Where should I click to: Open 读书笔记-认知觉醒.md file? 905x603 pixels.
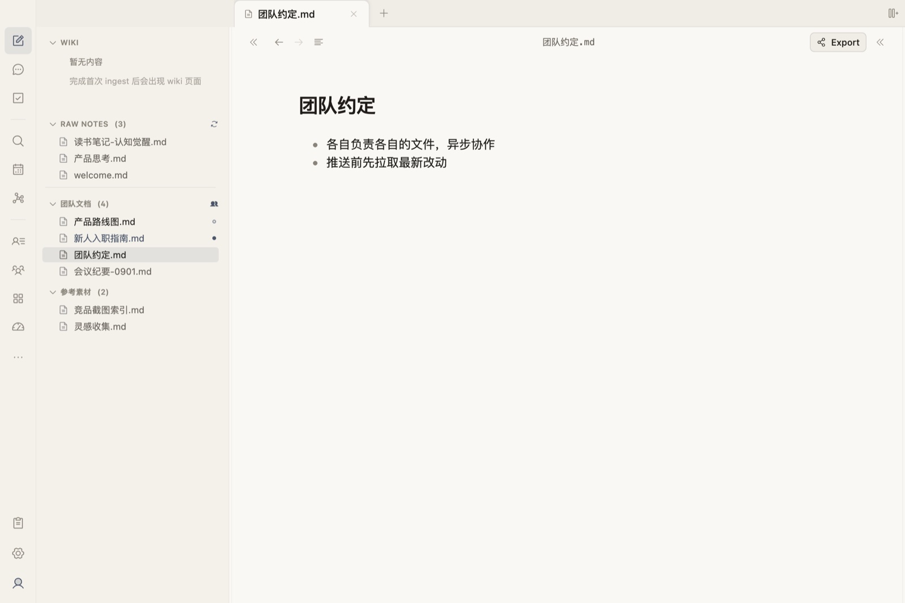pyautogui.click(x=131, y=142)
